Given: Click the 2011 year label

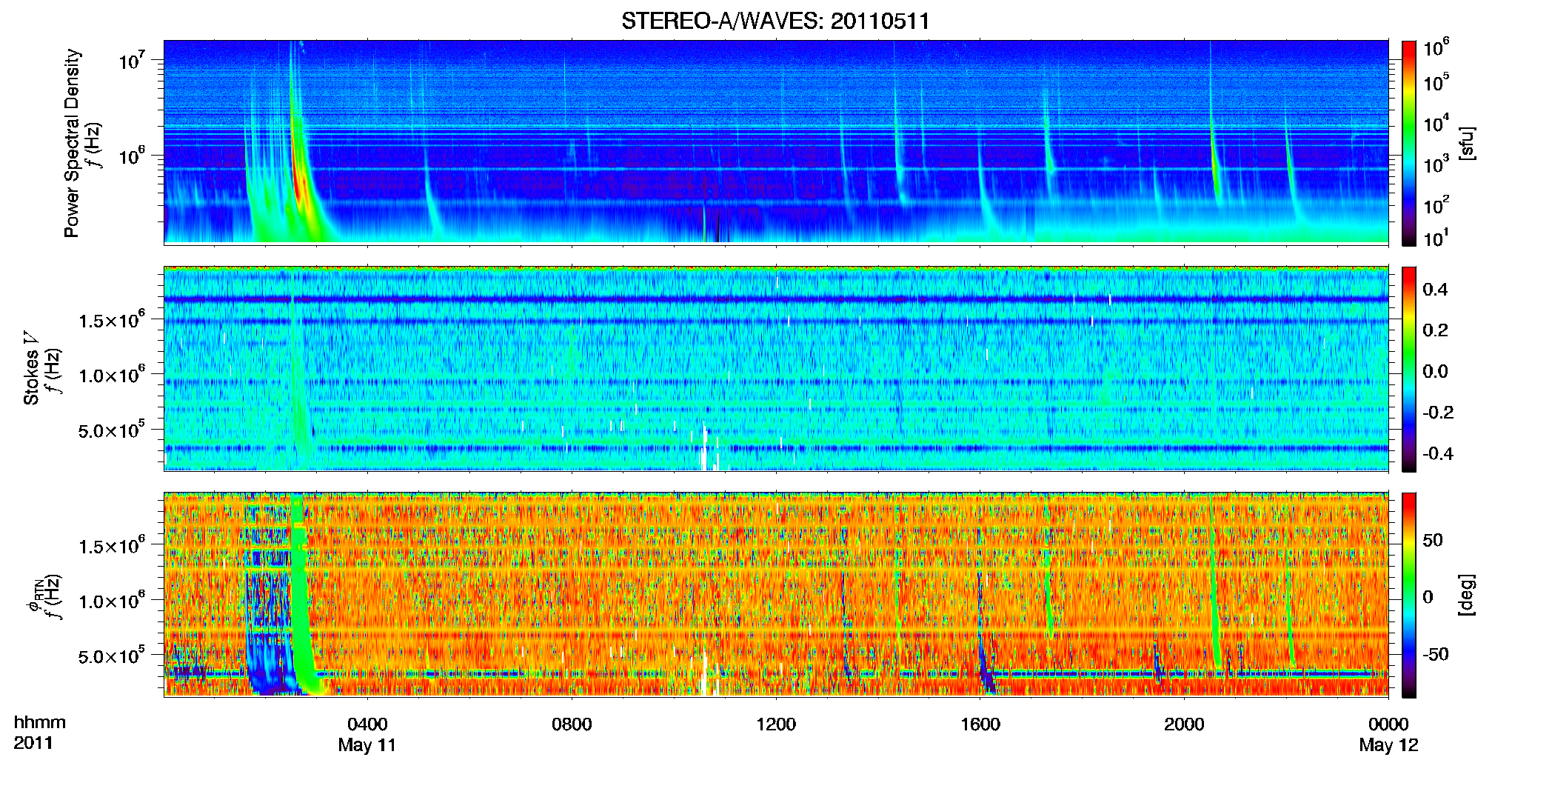Looking at the screenshot, I should (x=33, y=743).
